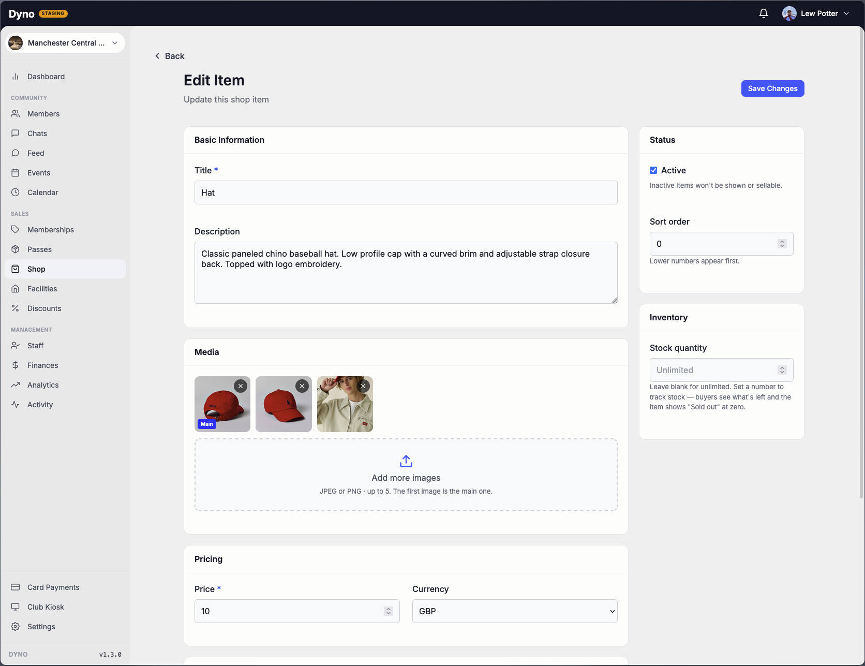
Task: Click Lew Potter's avatar picture
Action: (789, 13)
